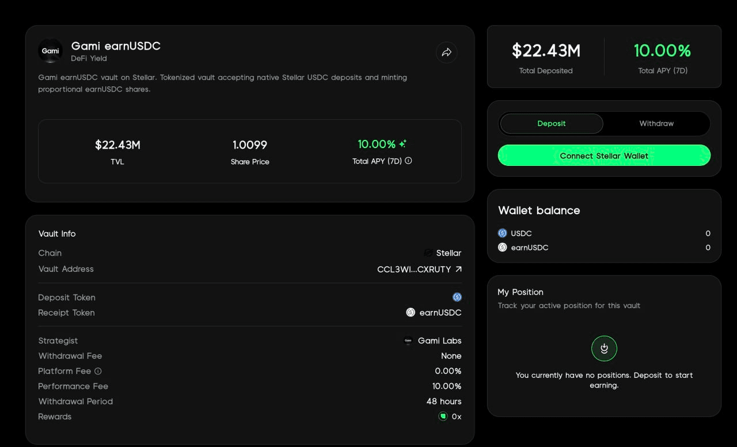
Task: Click the Gami Labs strategist name
Action: 440,340
